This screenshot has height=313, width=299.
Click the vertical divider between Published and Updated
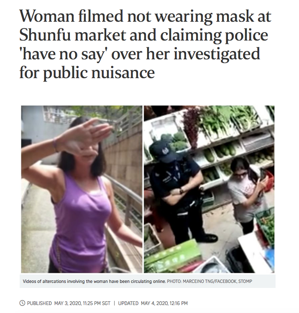(114, 303)
